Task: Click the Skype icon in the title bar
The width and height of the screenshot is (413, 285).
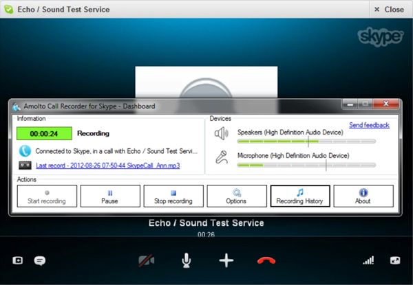Action: click(9, 10)
